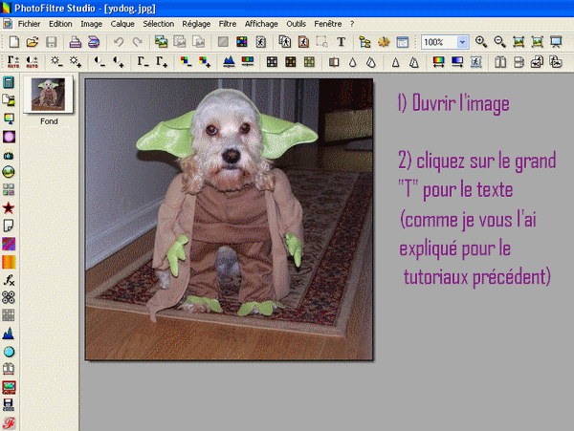Open the Image menu

91,24
